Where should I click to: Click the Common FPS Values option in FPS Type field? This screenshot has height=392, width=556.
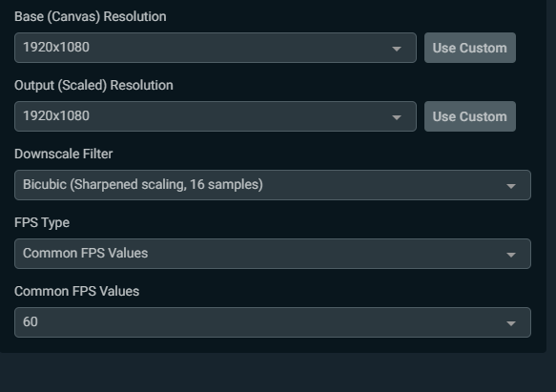click(x=85, y=254)
